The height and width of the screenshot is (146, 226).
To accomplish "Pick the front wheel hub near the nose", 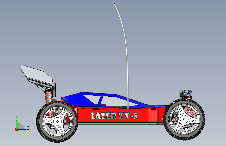I will click(x=184, y=119).
